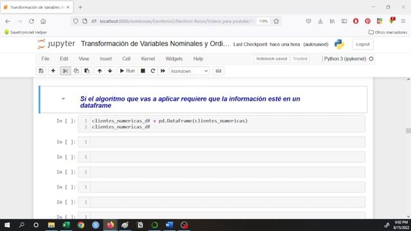Save and checkpoint the notebook
The width and height of the screenshot is (411, 231).
pos(41,71)
